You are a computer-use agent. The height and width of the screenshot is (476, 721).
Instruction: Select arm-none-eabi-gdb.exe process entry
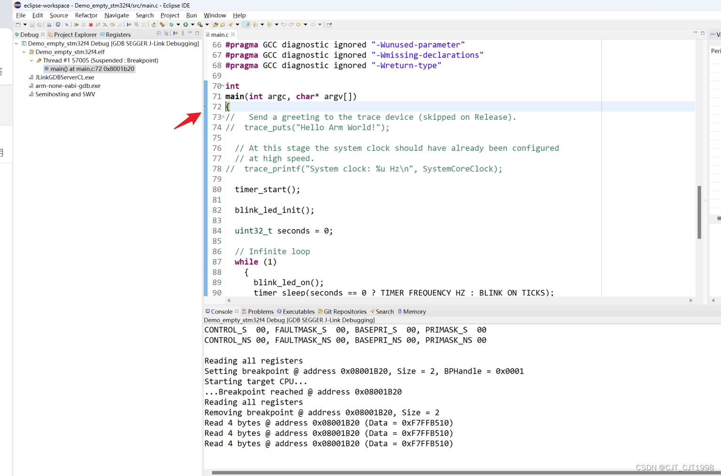[x=68, y=86]
